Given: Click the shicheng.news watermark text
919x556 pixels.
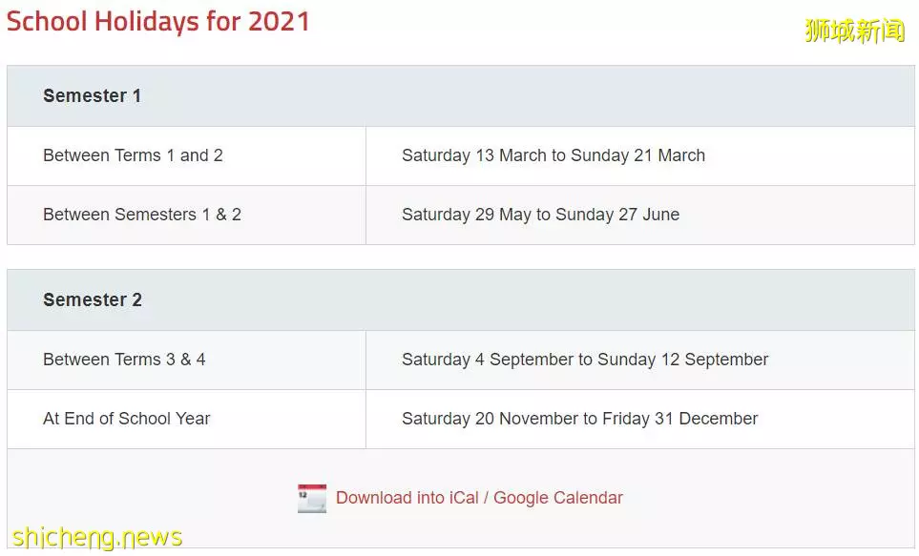Looking at the screenshot, I should click(97, 537).
